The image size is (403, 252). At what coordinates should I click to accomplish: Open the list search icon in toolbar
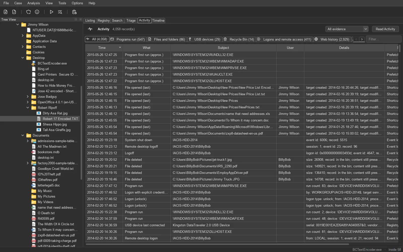60,12
